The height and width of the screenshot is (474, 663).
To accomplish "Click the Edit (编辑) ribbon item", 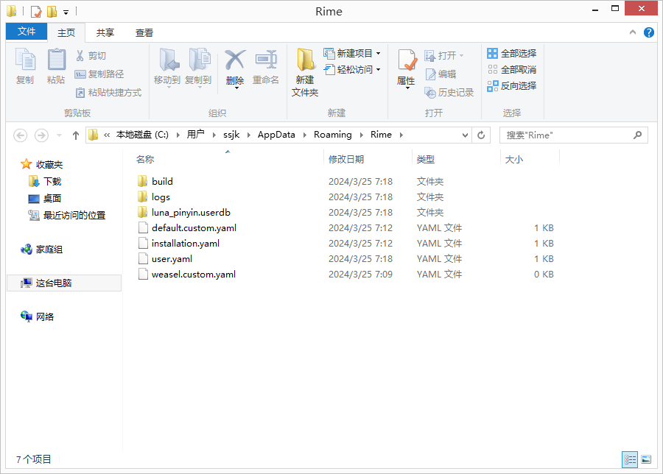I will (x=441, y=74).
